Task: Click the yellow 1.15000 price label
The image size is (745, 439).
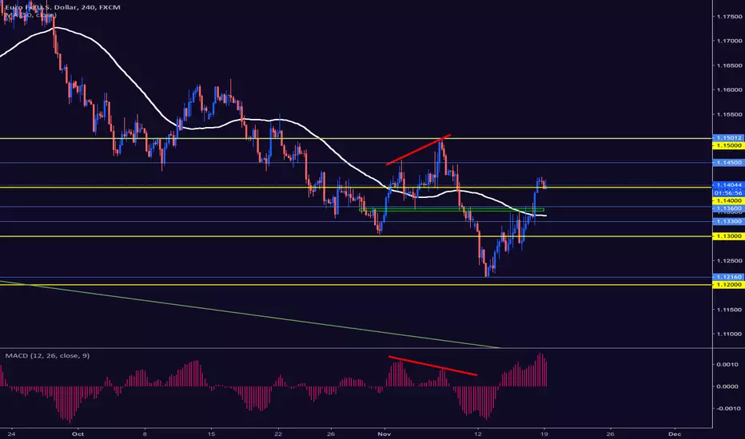Action: pyautogui.click(x=728, y=145)
